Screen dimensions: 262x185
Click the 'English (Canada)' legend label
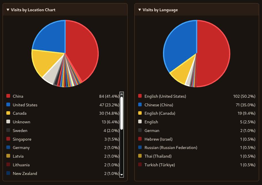[x=160, y=114]
